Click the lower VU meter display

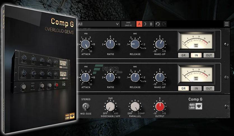[x=196, y=74]
